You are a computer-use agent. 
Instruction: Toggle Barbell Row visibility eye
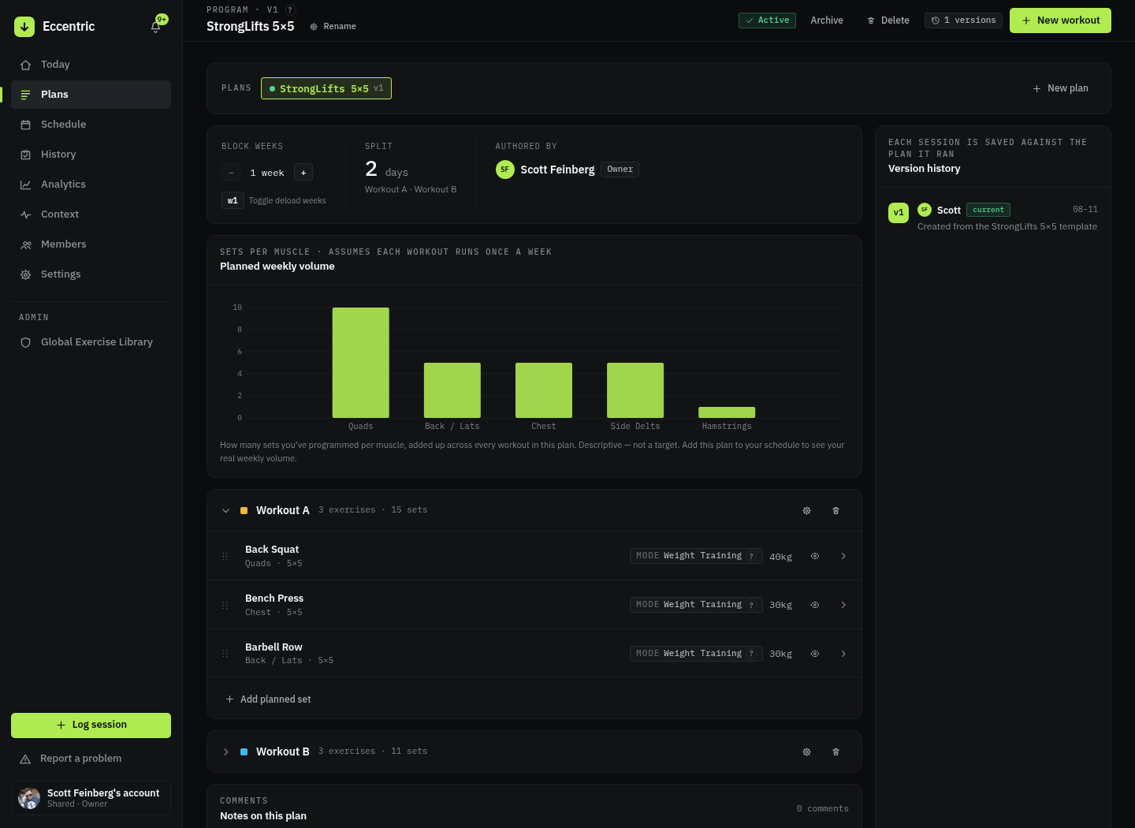(815, 654)
